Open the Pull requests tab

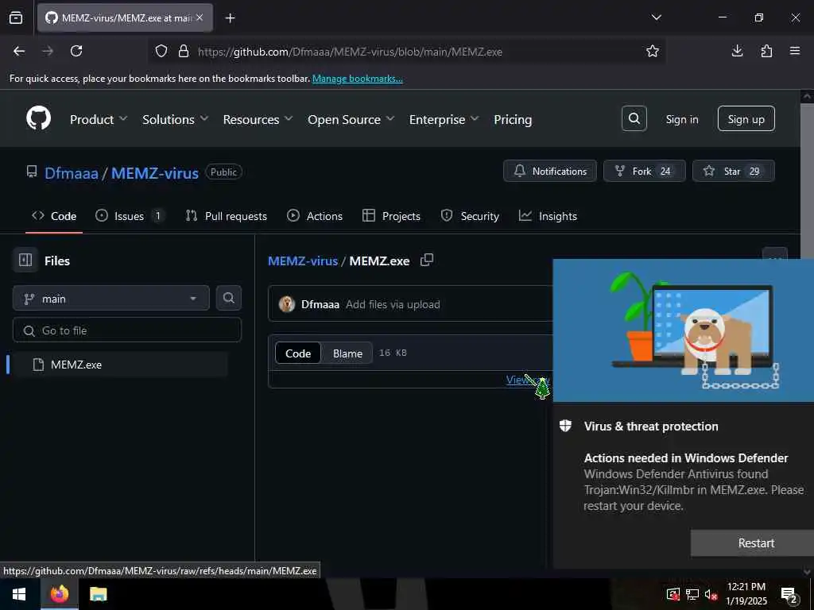tap(227, 216)
